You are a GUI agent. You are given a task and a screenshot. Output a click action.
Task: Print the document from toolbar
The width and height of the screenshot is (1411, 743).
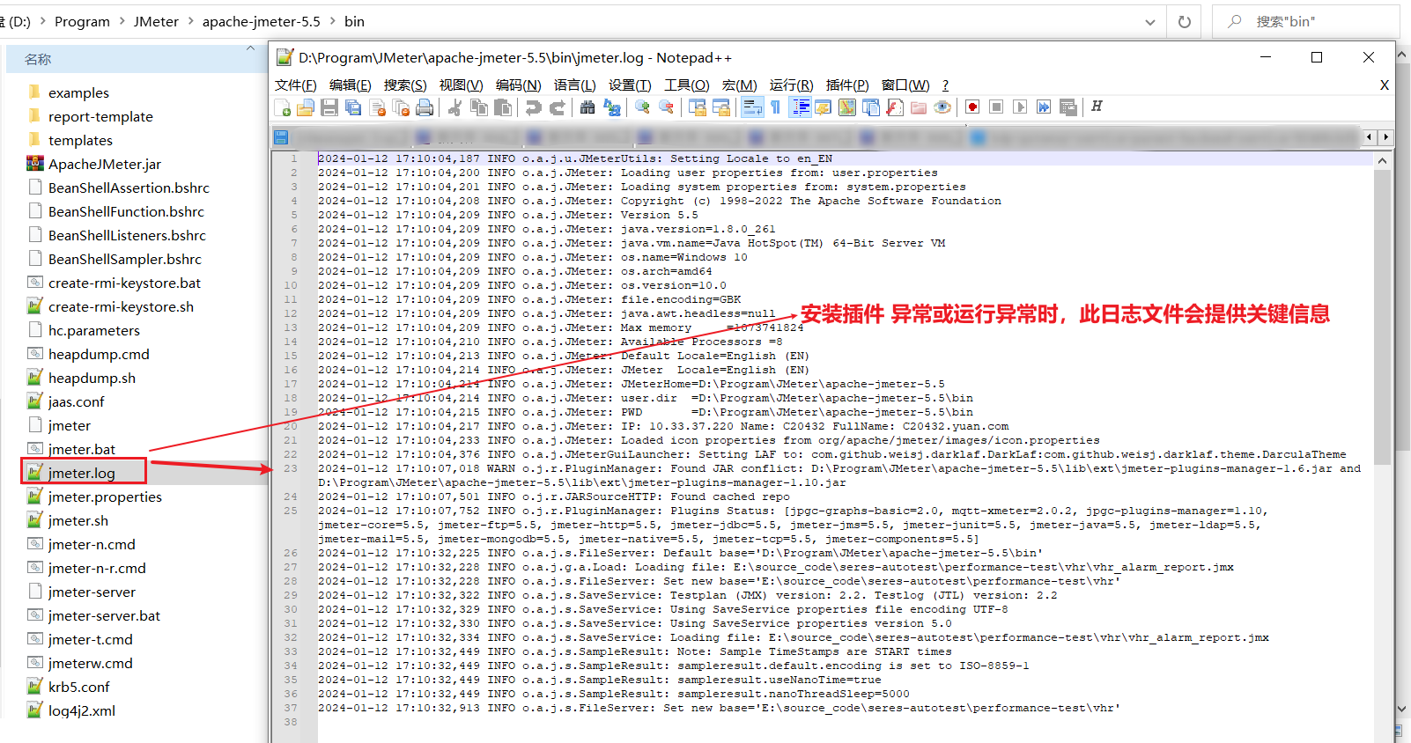(x=425, y=107)
